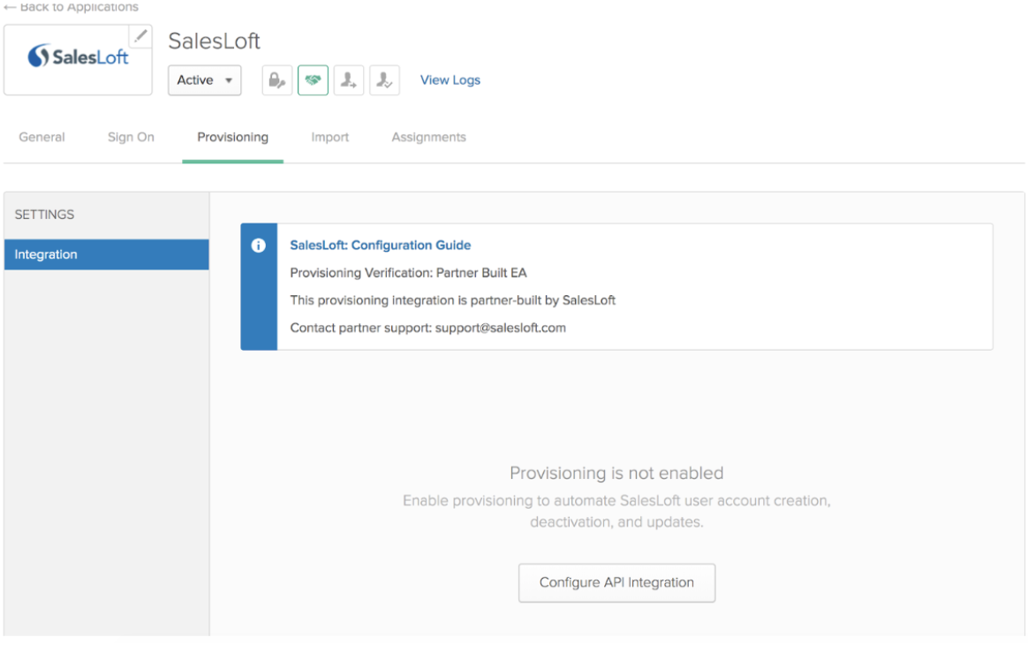Go to the Assignments tab

[428, 137]
